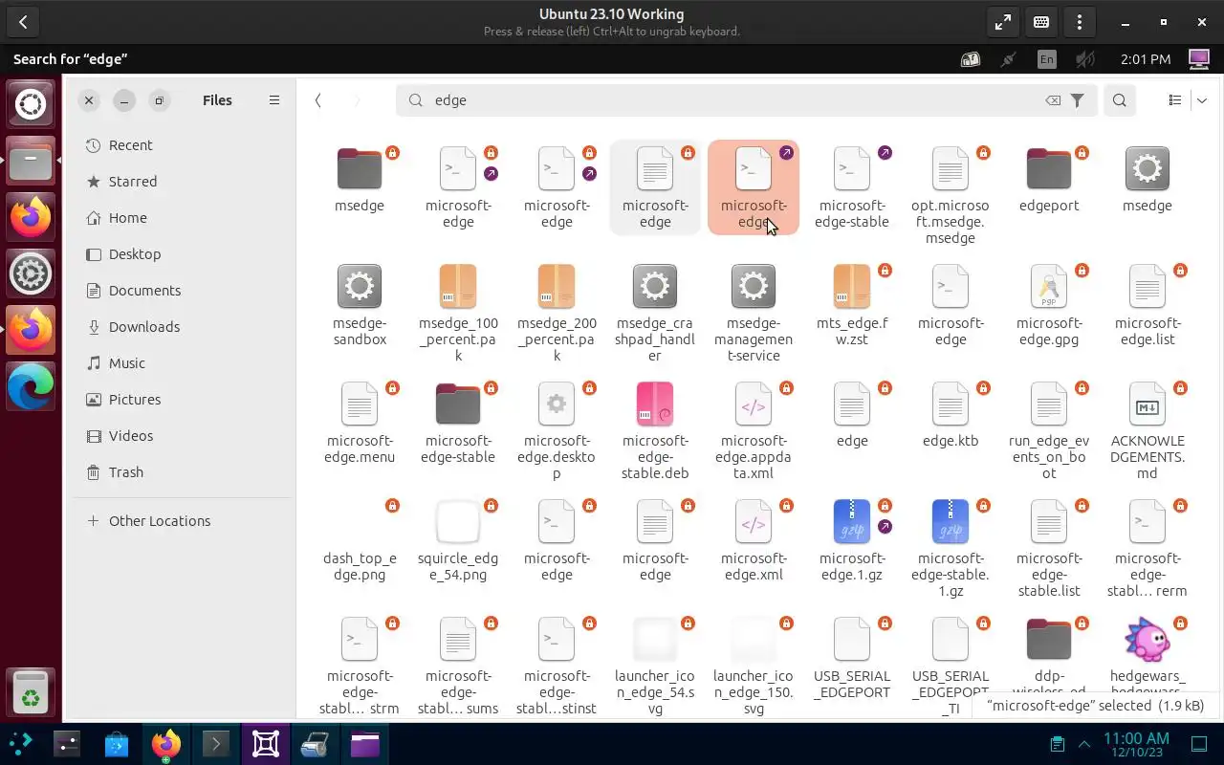Select run_edge_events_on_boot file

[1049, 404]
